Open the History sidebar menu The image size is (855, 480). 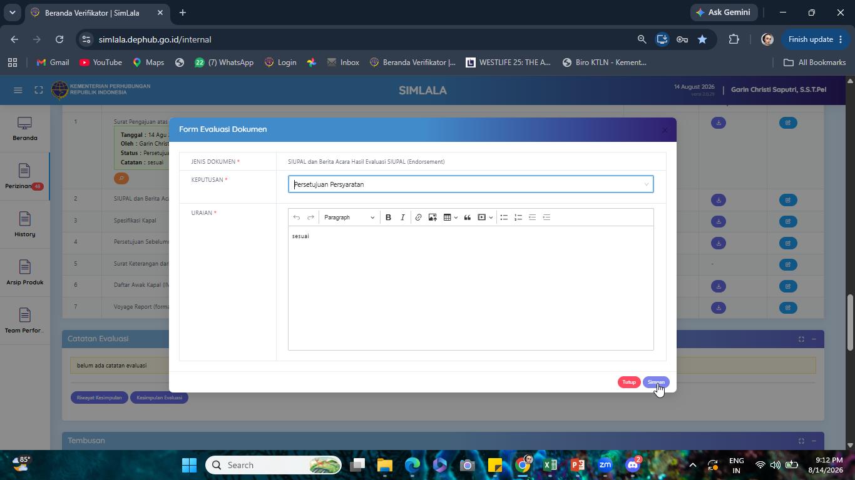[24, 225]
